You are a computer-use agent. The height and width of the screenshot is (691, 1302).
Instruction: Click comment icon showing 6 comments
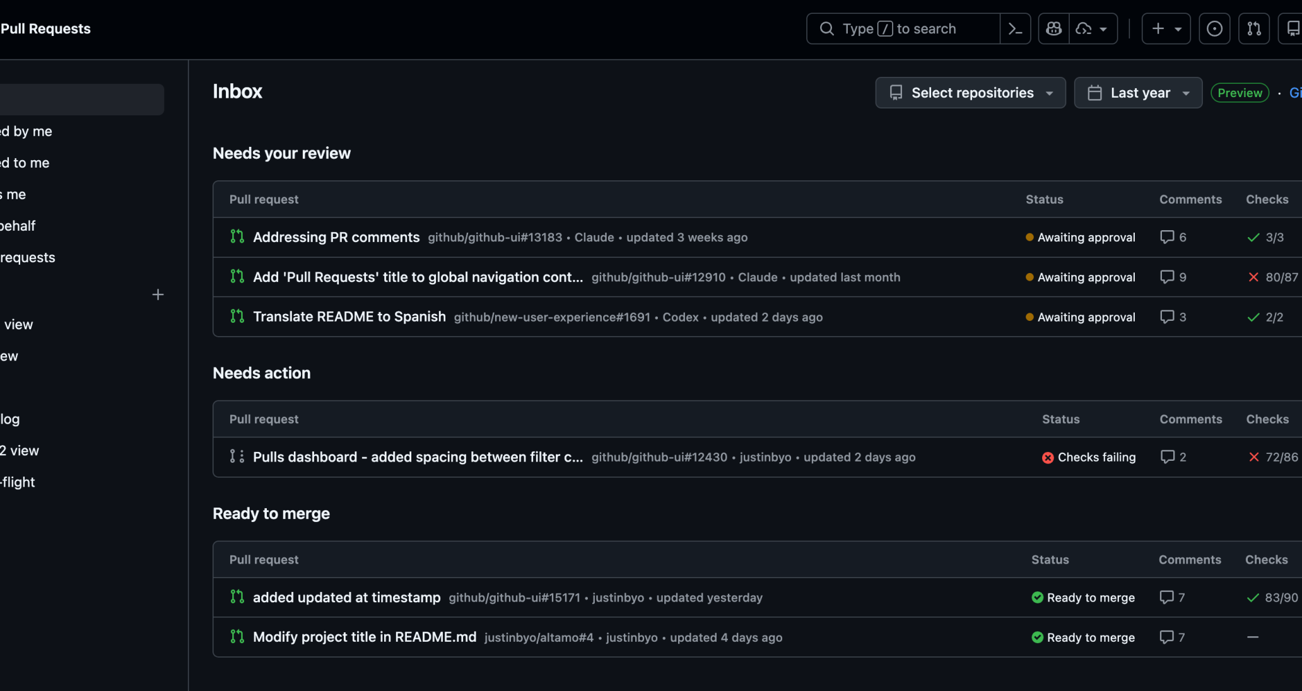tap(1167, 237)
